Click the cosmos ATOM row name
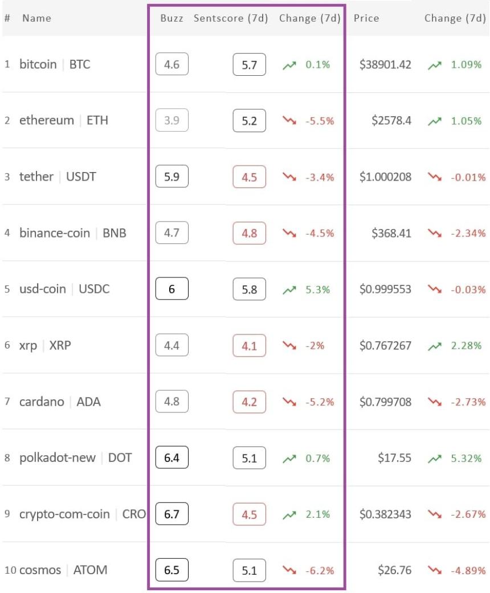 [63, 570]
